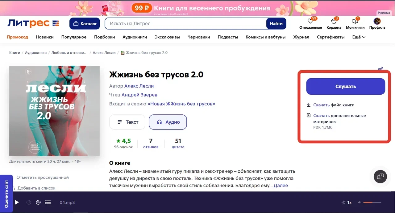
Task: Click Отметить прослушанной option
Action: click(x=43, y=178)
